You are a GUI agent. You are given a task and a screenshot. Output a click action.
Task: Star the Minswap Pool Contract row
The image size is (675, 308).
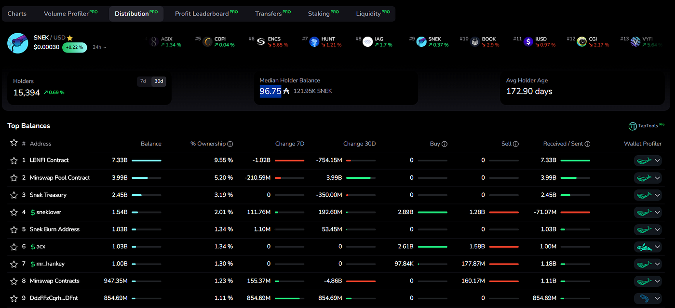[13, 178]
